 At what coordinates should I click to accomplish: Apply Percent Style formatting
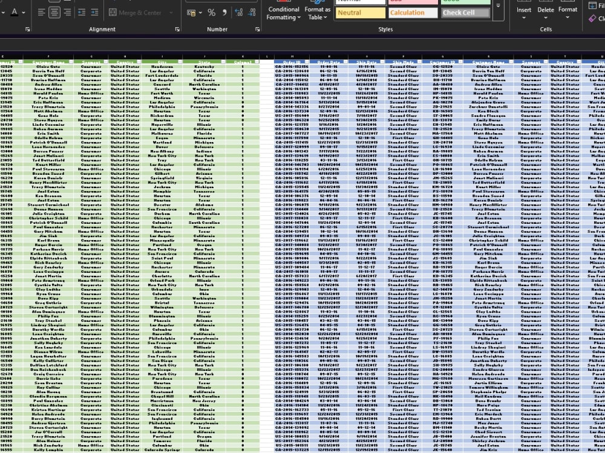[211, 13]
